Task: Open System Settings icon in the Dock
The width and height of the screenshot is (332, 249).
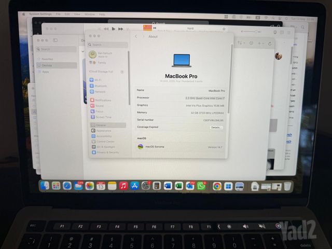Action: point(146,186)
